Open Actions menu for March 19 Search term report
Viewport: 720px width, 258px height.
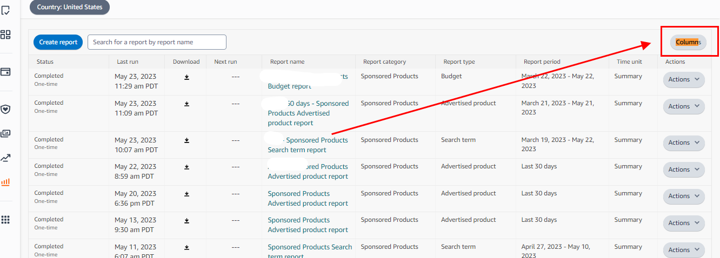pos(684,142)
